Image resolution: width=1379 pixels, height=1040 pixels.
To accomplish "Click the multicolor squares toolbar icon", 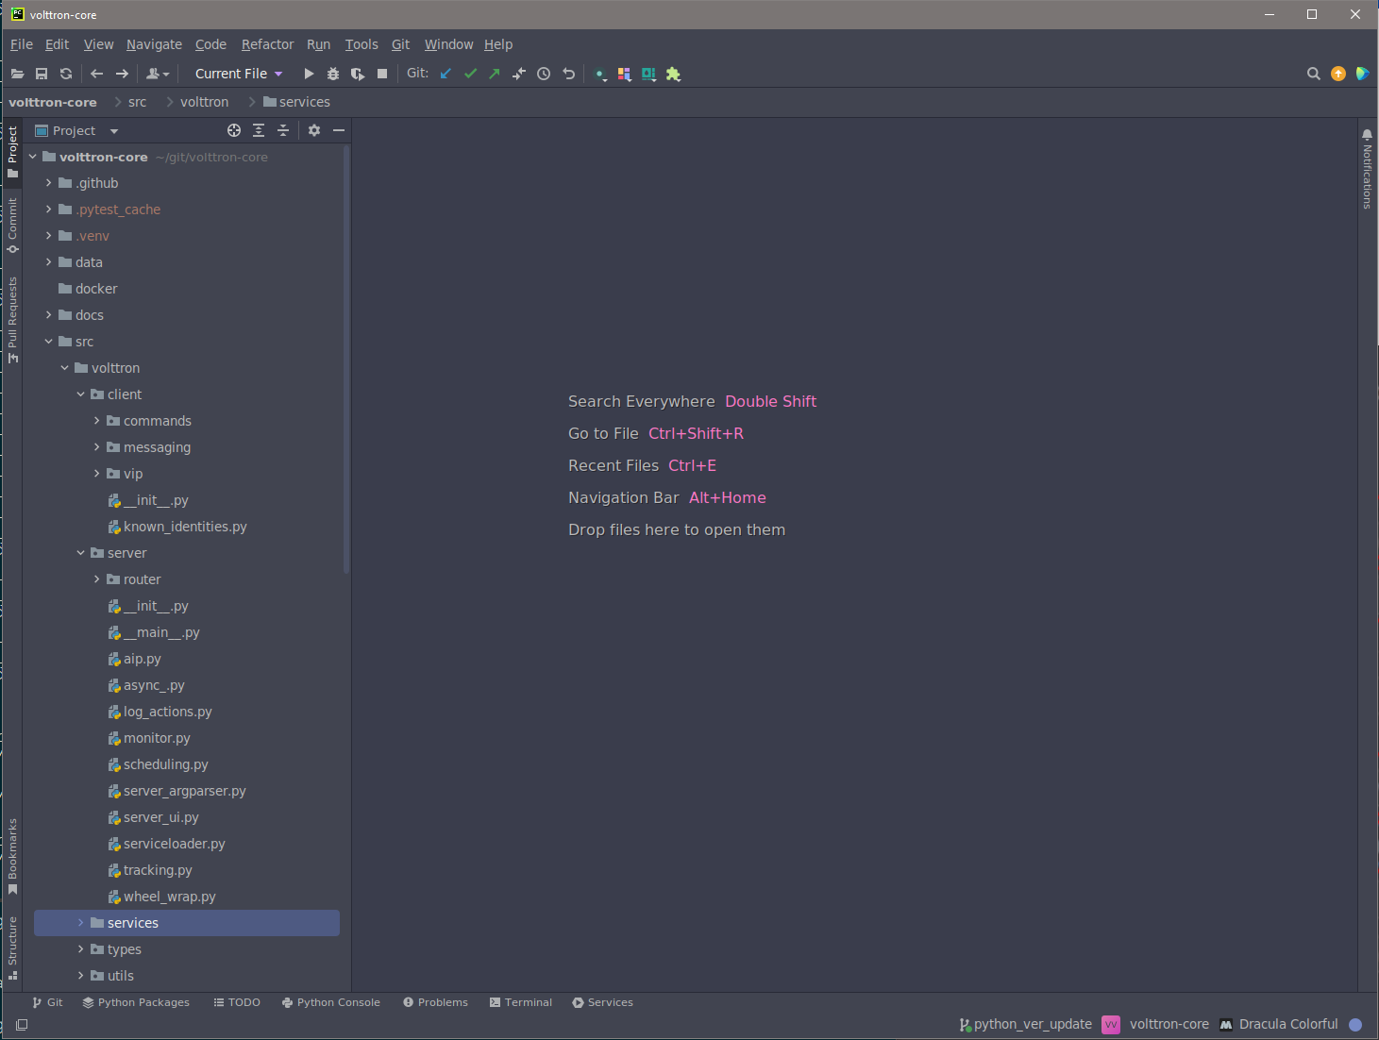I will (x=625, y=74).
